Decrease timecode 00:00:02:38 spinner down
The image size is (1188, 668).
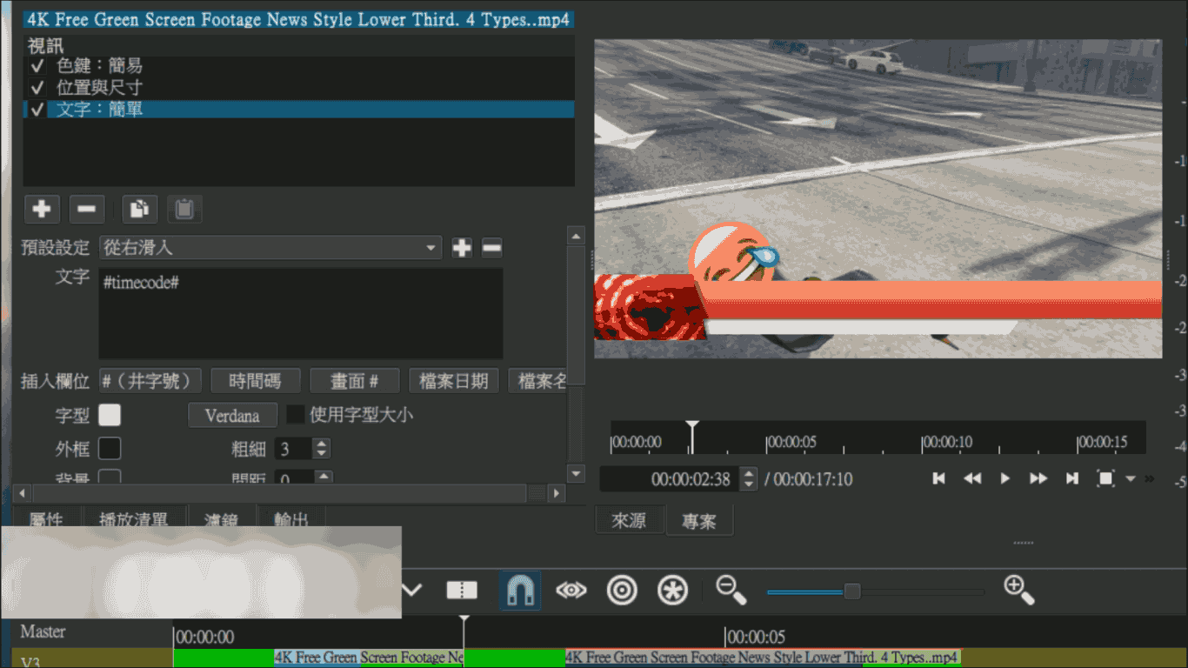pyautogui.click(x=748, y=484)
